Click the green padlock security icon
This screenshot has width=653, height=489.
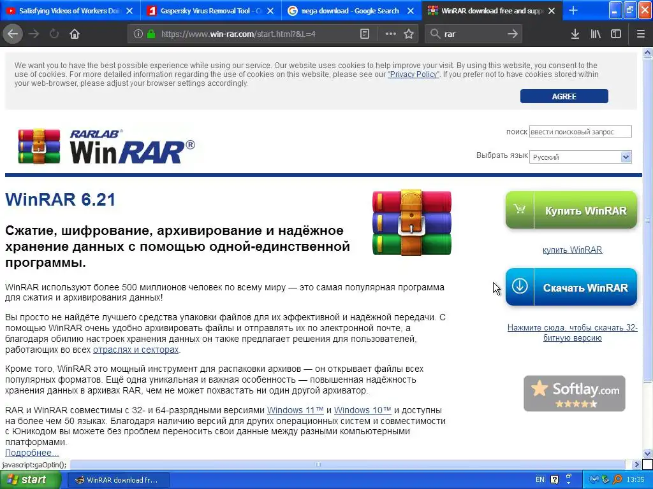pyautogui.click(x=151, y=34)
